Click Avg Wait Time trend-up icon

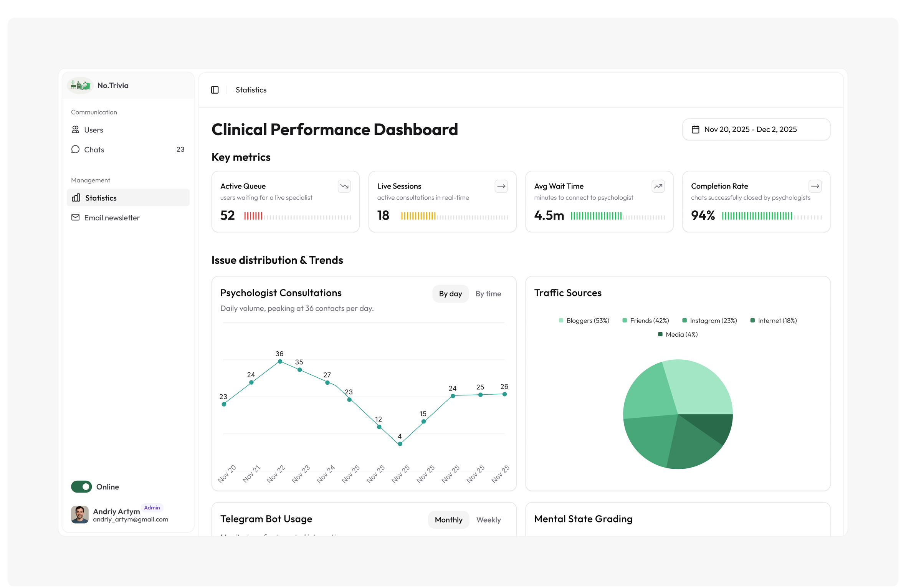[x=658, y=186]
